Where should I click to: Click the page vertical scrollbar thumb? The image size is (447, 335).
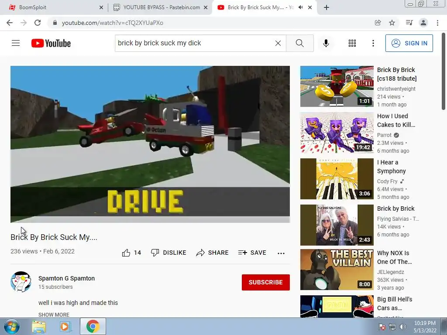coord(444,71)
